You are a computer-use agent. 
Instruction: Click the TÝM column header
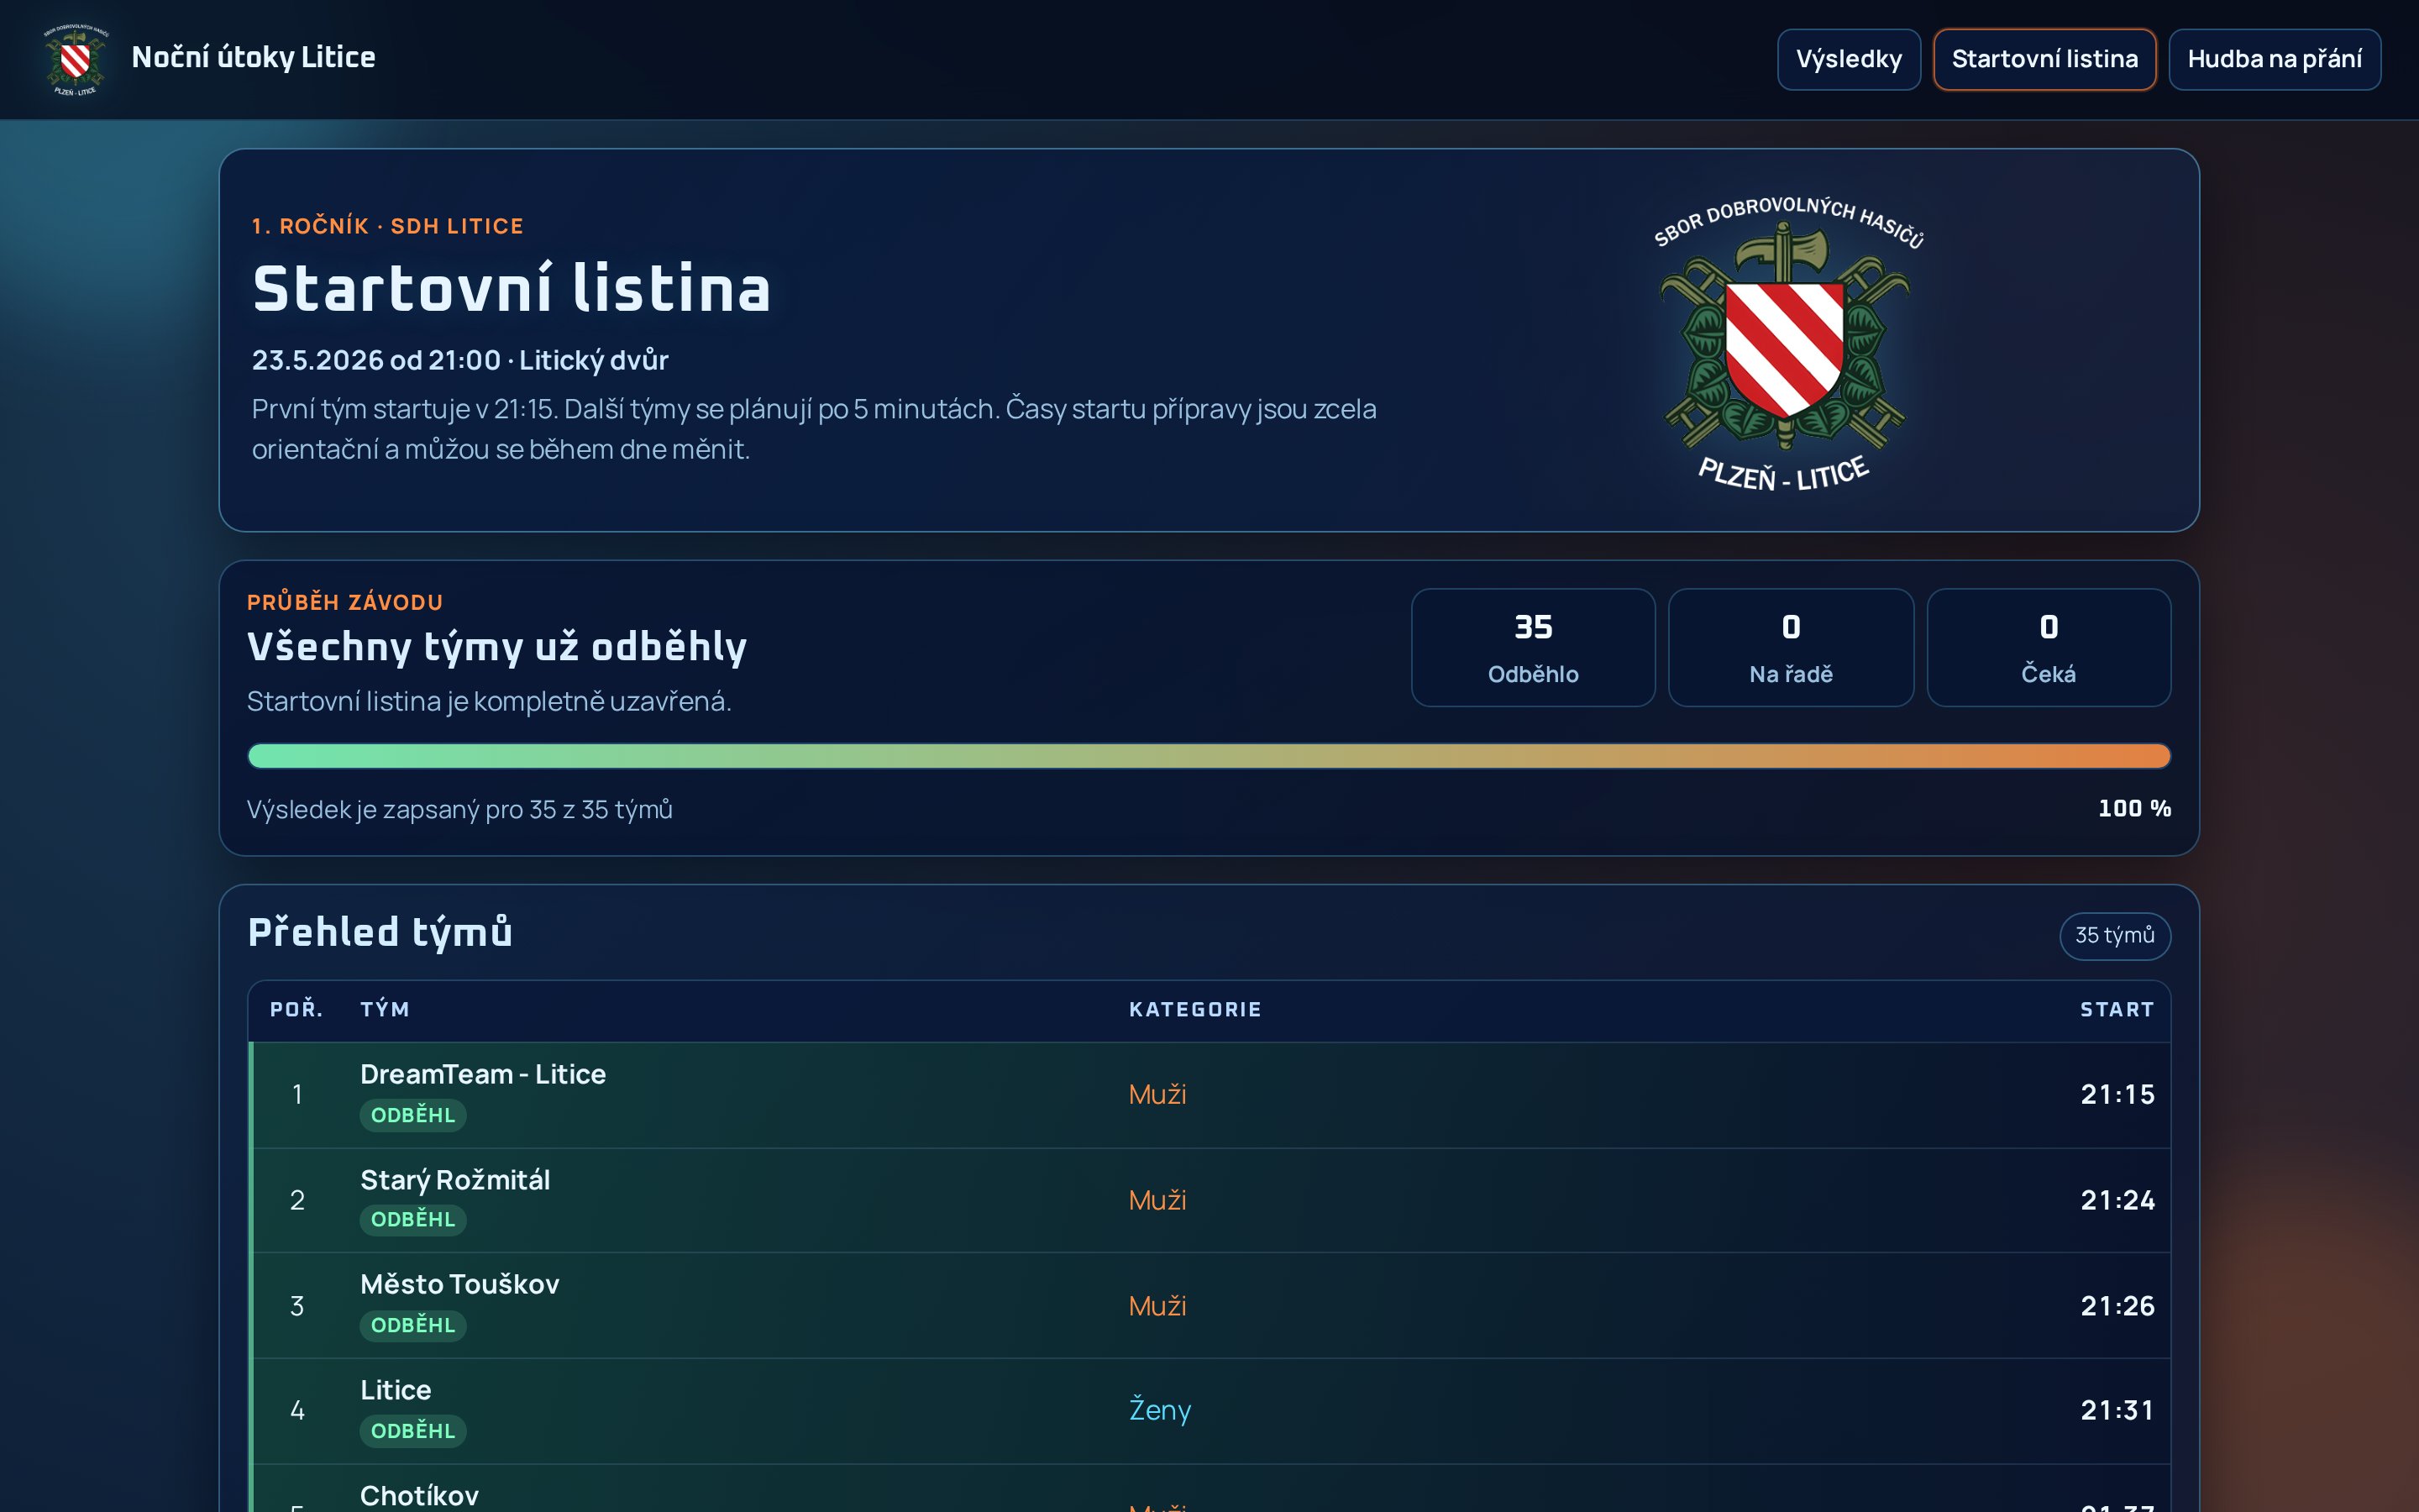tap(385, 1009)
